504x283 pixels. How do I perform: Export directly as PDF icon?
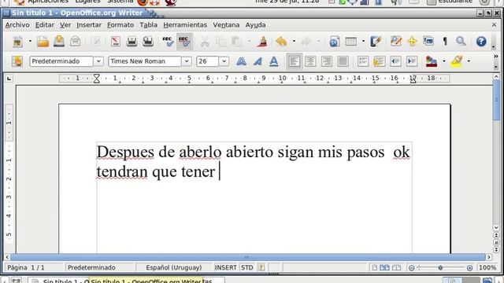(x=116, y=42)
